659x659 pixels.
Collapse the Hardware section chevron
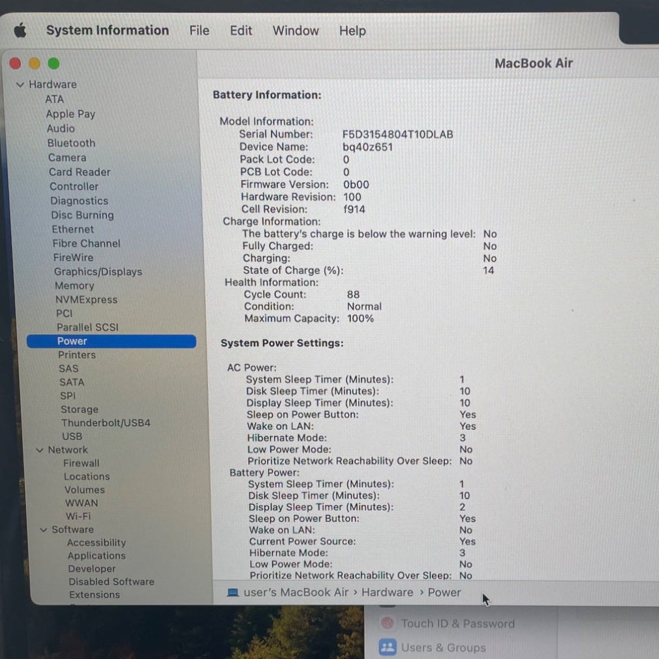pyautogui.click(x=20, y=85)
